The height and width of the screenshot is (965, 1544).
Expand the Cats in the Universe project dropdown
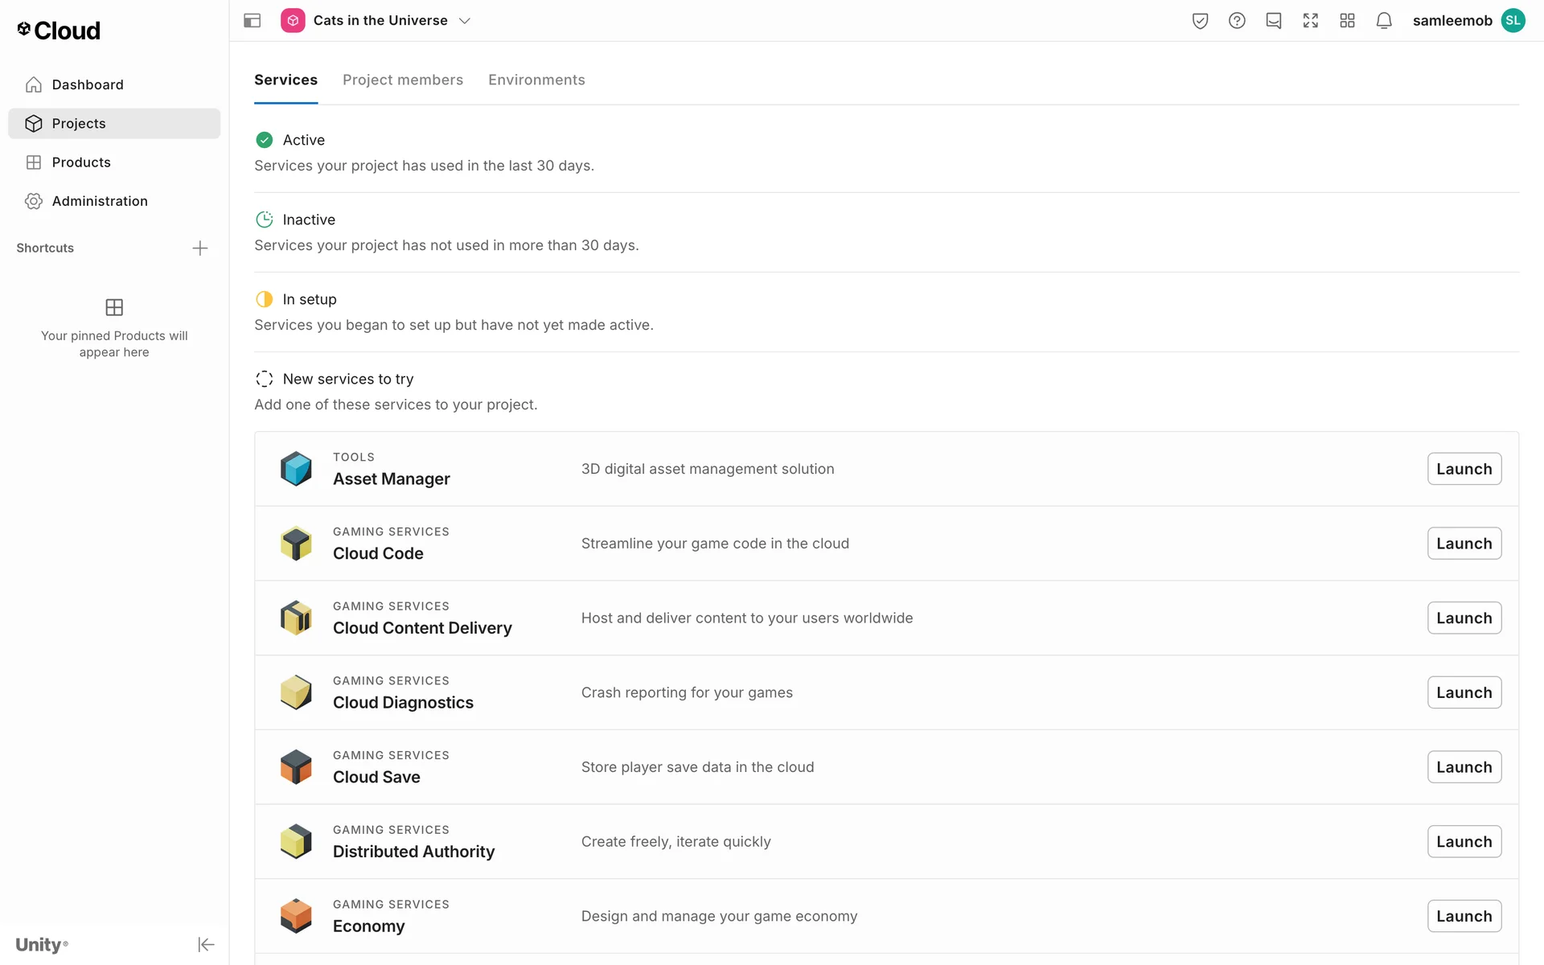pos(465,21)
